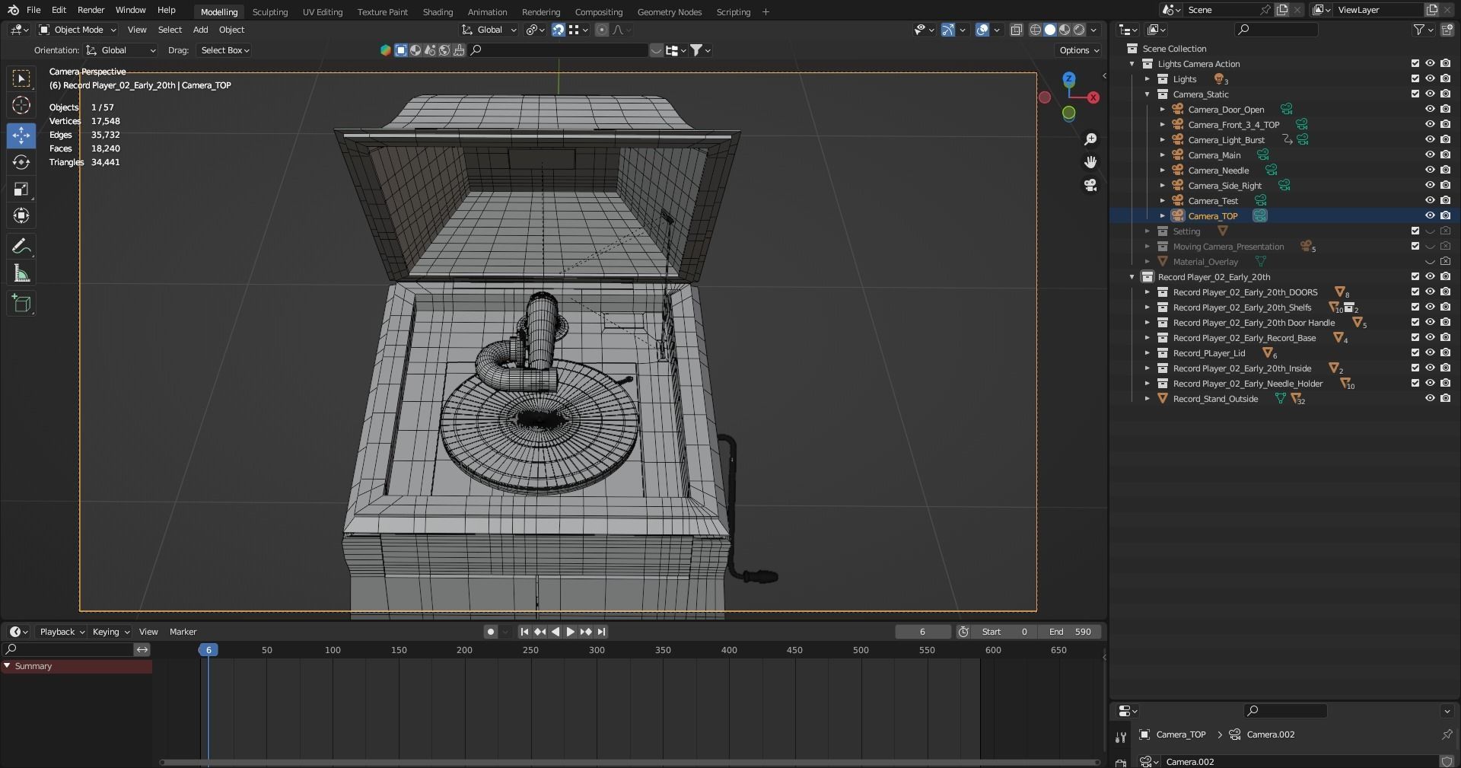
Task: Select the Cursor tool
Action: tap(21, 105)
